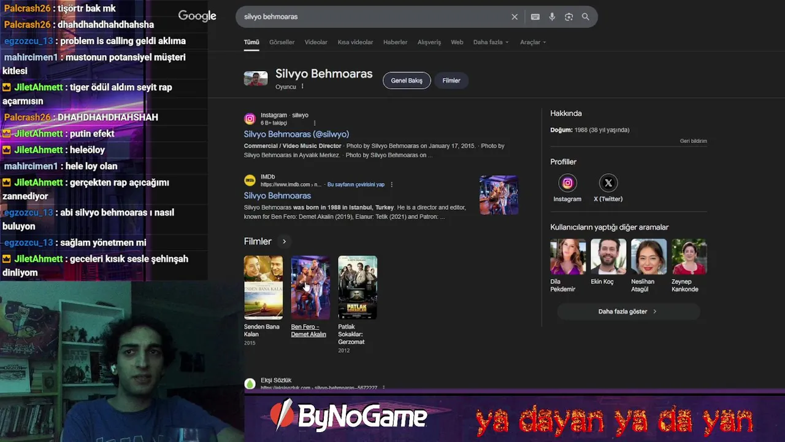Expand Daha fazla göster
785x442 pixels.
[x=628, y=311]
